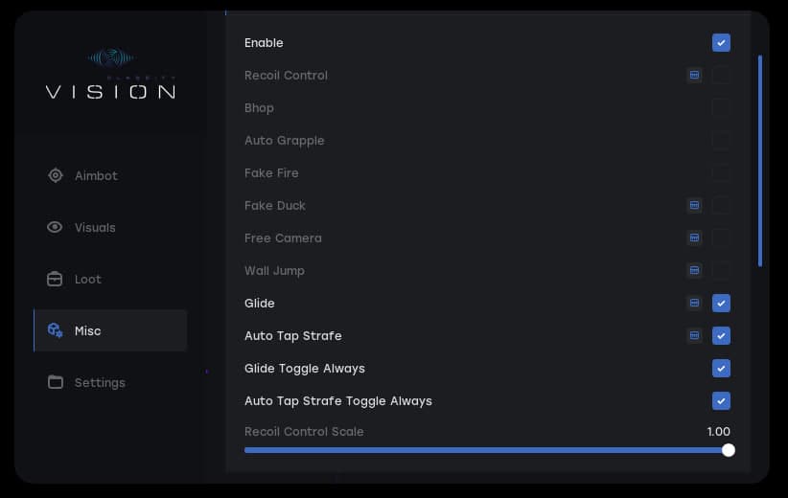Turn off Auto Tap Strafe Toggle Always
The image size is (788, 498).
721,401
